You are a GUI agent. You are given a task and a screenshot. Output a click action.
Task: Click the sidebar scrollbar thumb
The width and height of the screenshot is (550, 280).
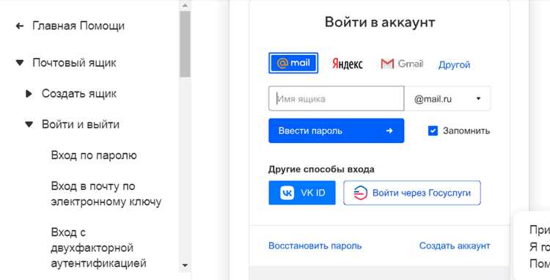[185, 44]
